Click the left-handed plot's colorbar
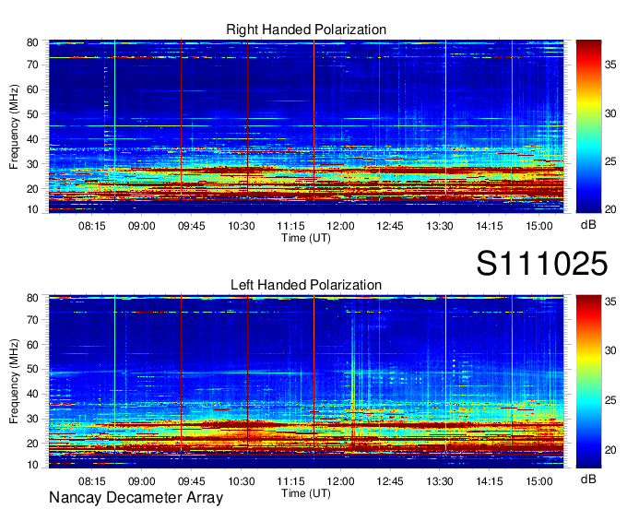Viewport: 627px width, 509px height. coord(588,382)
